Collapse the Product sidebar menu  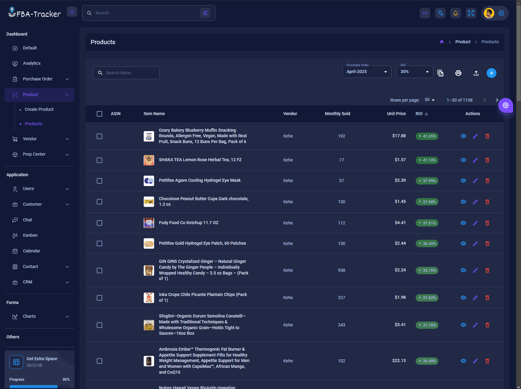point(40,95)
